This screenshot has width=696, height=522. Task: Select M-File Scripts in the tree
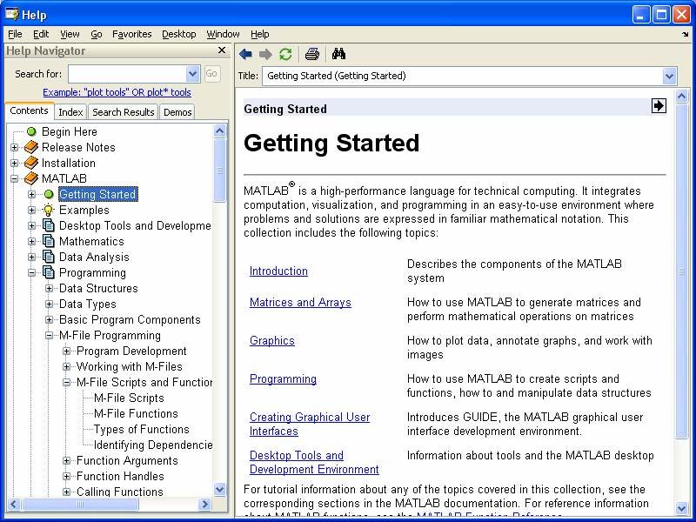pos(129,398)
